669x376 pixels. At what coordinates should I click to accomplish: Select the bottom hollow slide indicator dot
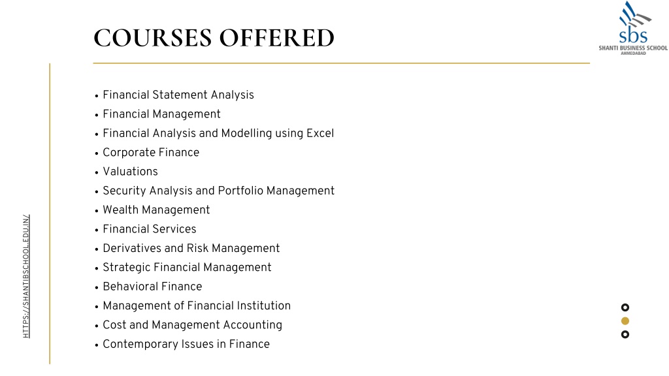[x=625, y=335]
